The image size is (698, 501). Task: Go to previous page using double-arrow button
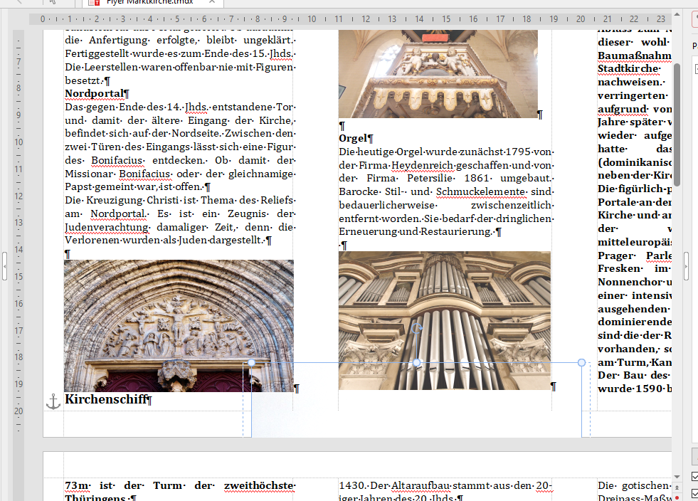click(677, 487)
